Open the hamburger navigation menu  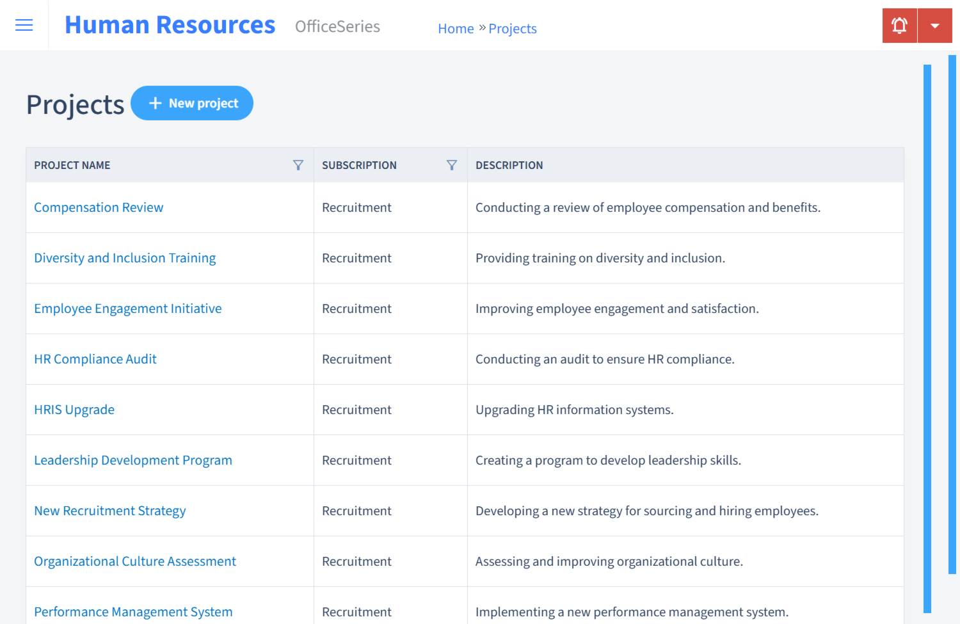click(x=24, y=25)
